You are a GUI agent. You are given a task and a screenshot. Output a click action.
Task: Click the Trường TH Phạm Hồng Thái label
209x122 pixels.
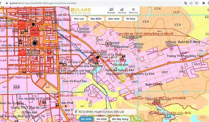185,56
